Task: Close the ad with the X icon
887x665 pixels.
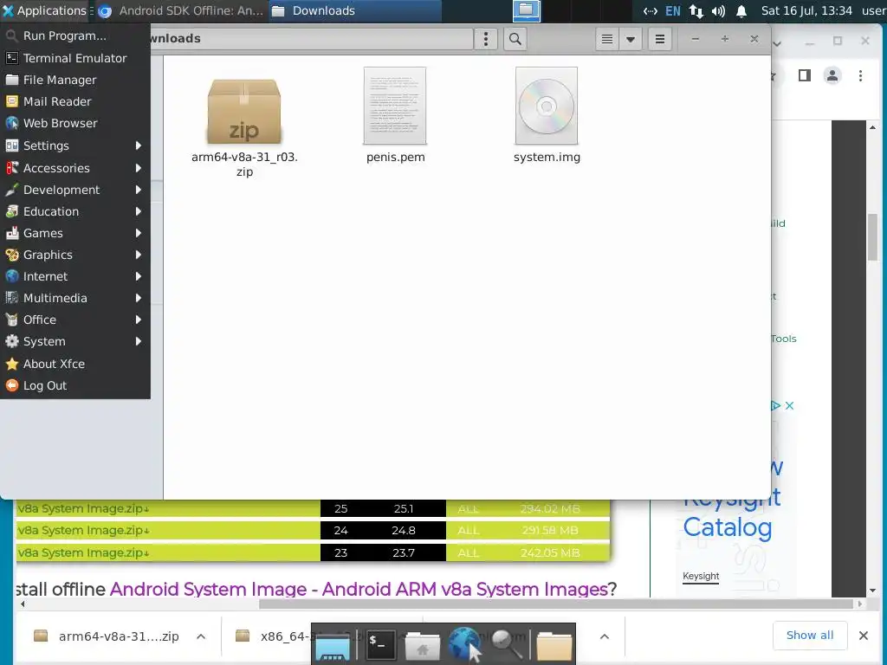Action: click(790, 405)
